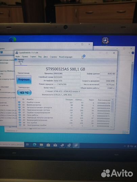The width and height of the screenshot is (137, 182).
Task: Open the Справка menu
Action: tap(53, 57)
